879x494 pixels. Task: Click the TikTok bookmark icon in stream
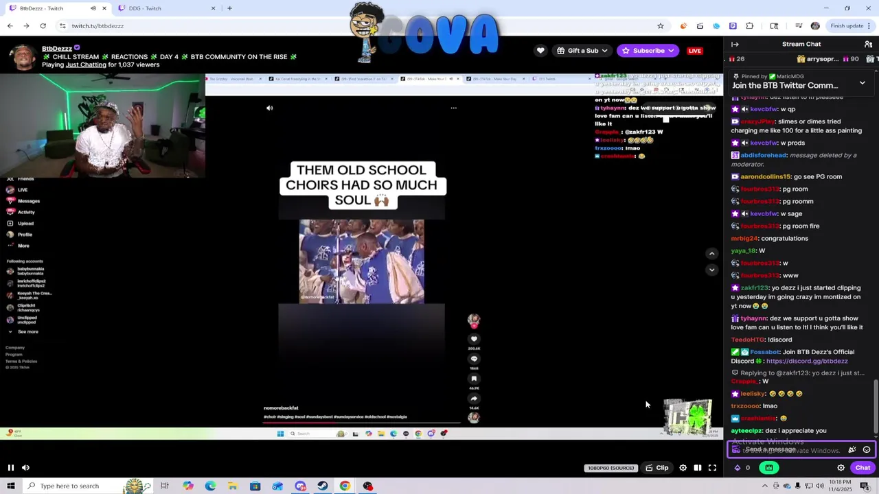[x=474, y=379]
